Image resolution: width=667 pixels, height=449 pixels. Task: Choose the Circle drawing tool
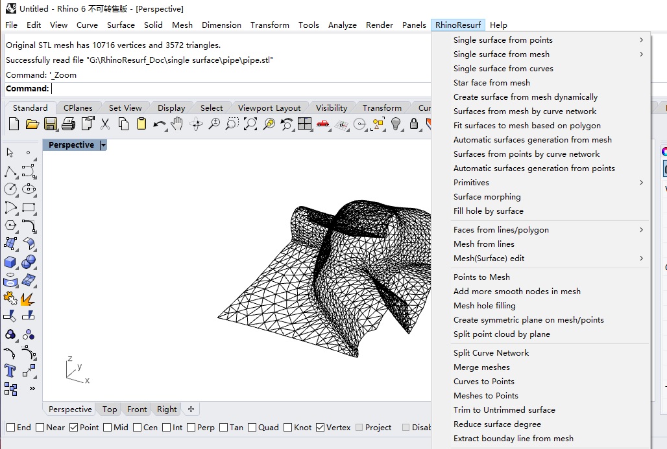click(11, 189)
